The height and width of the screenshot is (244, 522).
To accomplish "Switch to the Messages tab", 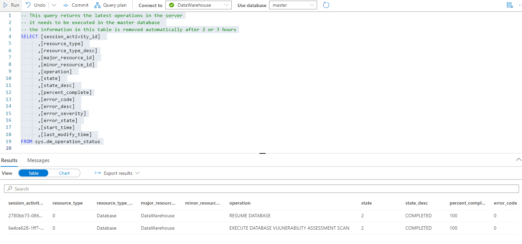I will (x=38, y=160).
